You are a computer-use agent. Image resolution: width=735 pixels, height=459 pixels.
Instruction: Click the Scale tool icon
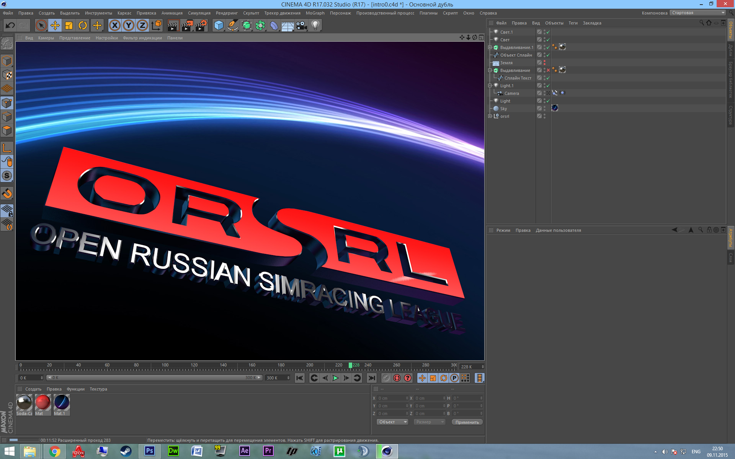pyautogui.click(x=69, y=26)
